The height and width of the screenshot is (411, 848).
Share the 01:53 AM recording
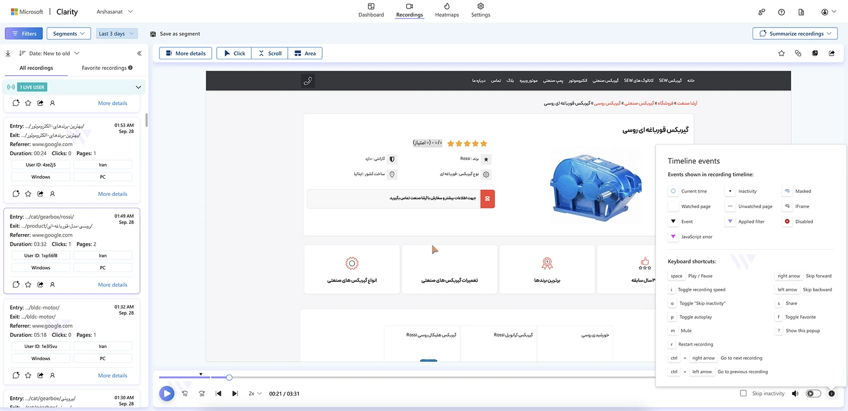point(40,194)
